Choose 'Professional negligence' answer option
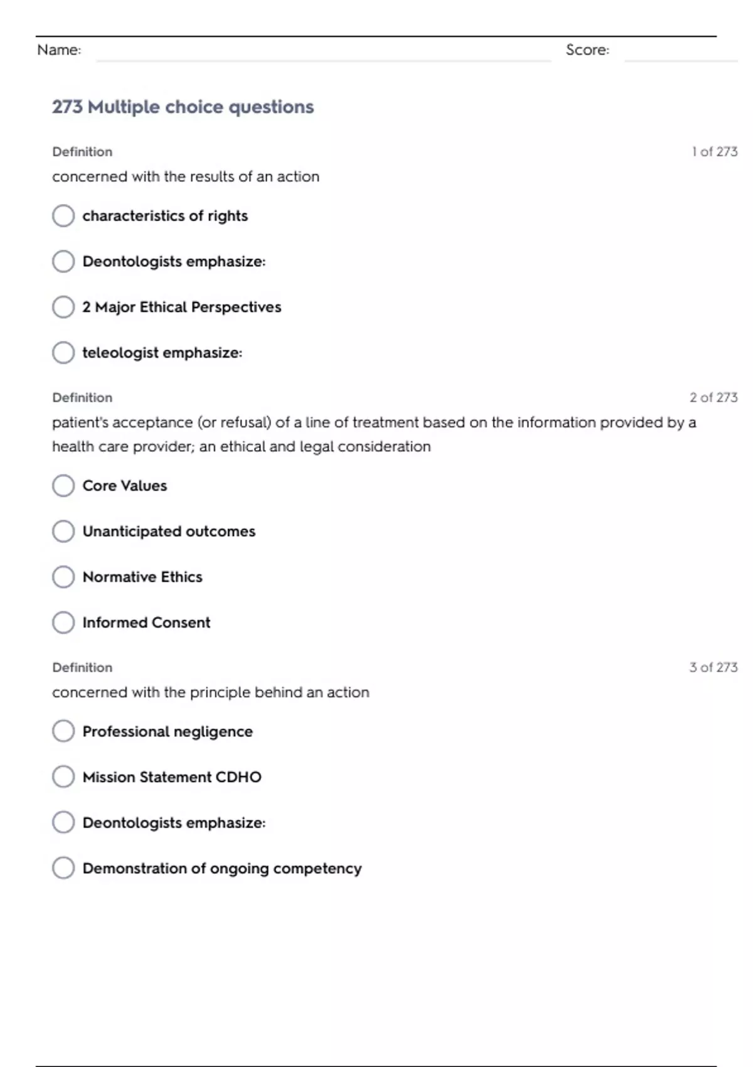 click(x=63, y=731)
